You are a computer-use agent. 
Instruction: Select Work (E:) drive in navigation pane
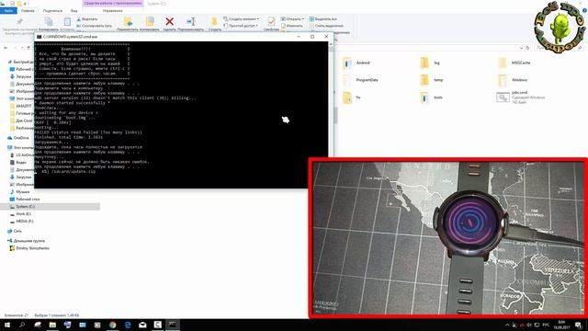pyautogui.click(x=21, y=214)
